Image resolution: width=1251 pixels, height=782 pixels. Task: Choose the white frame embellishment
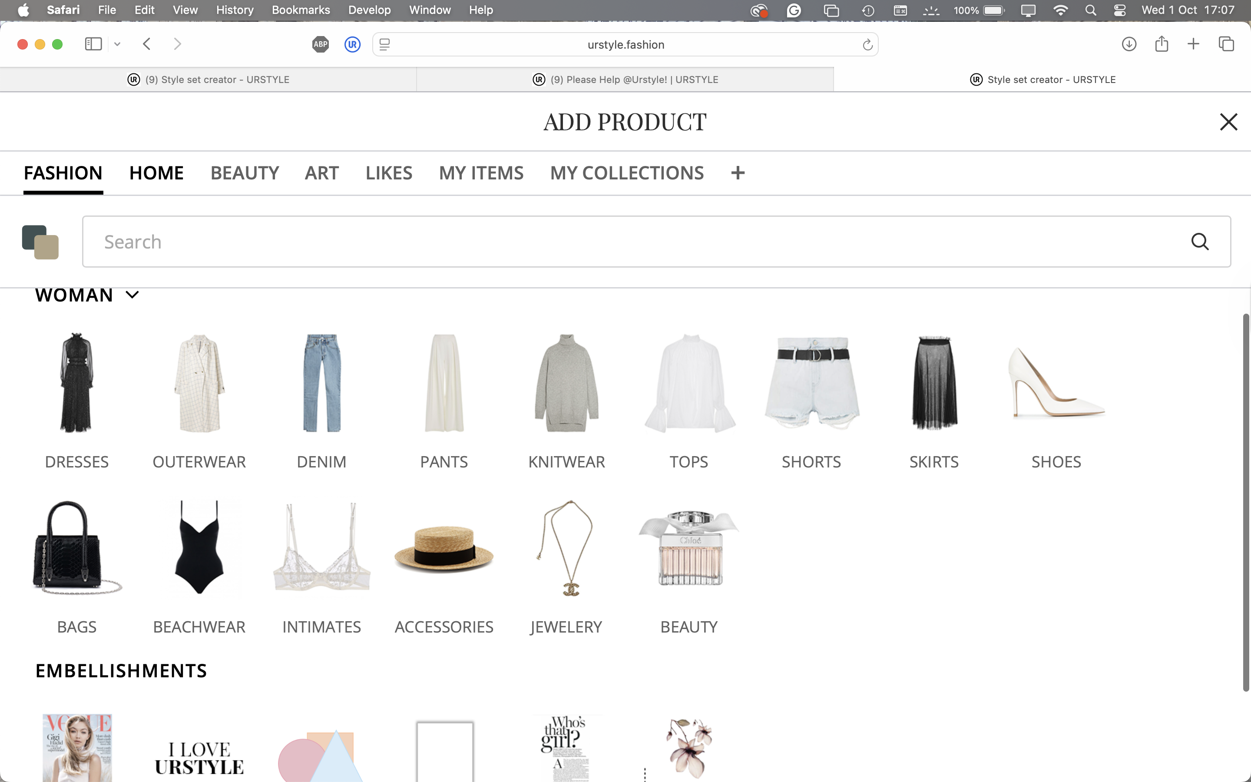pyautogui.click(x=444, y=752)
